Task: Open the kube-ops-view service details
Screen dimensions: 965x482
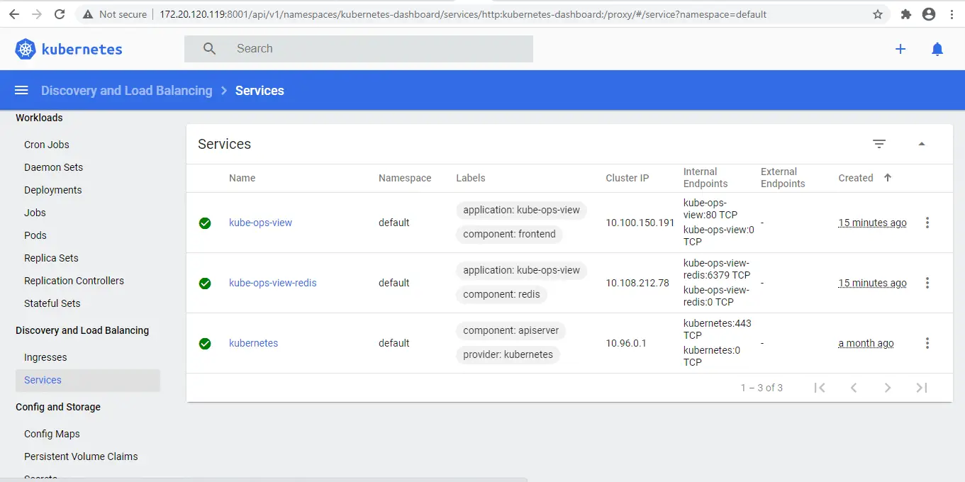Action: tap(260, 222)
